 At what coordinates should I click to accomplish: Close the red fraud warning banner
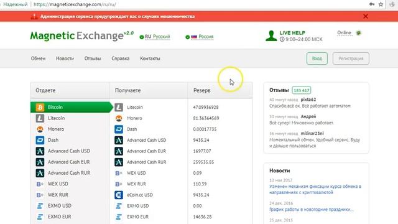tap(366, 16)
